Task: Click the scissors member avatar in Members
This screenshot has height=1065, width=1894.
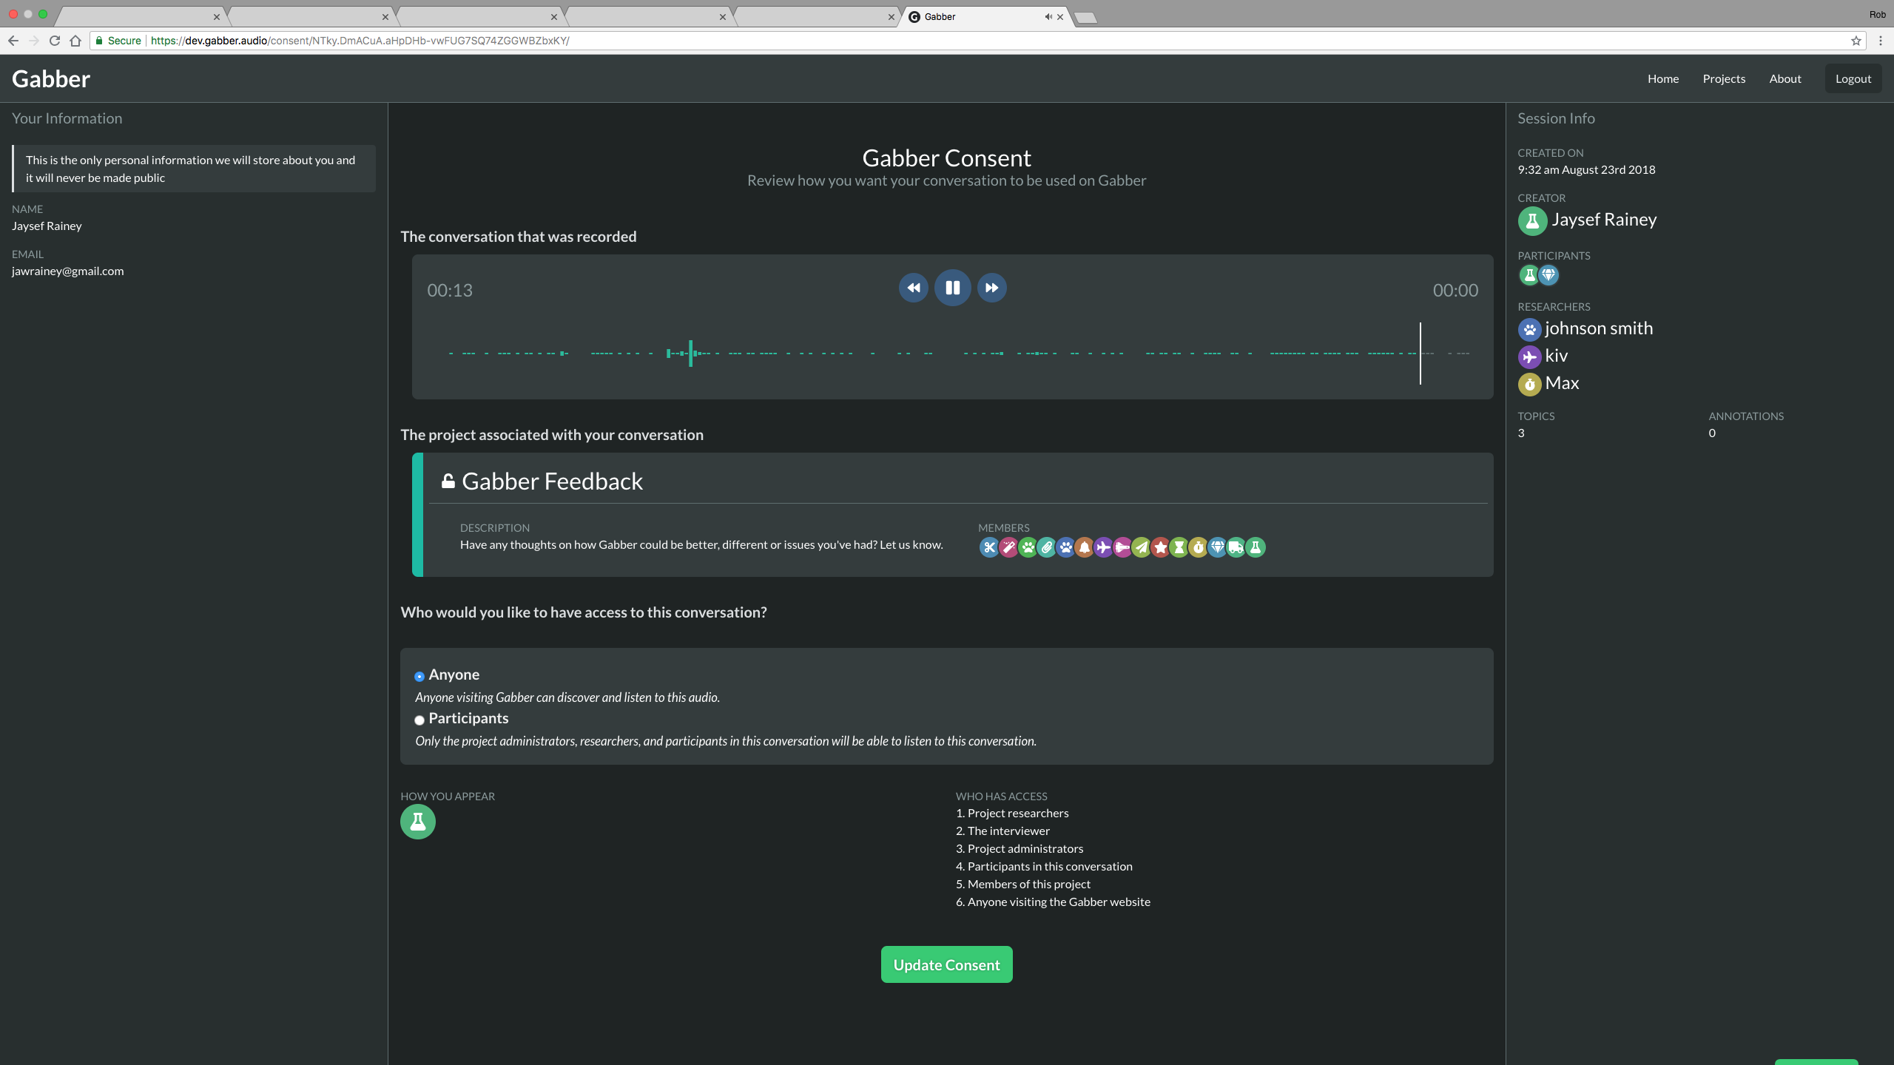Action: pos(988,547)
